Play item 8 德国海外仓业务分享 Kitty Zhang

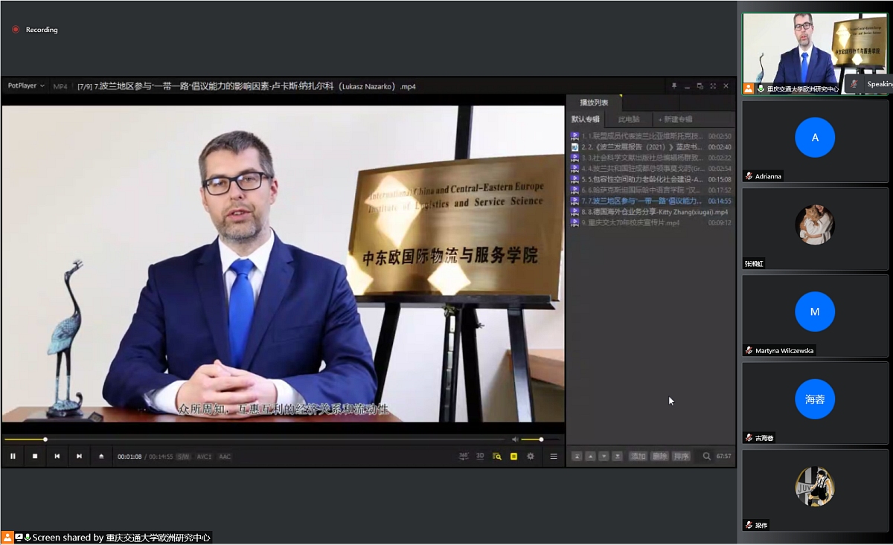click(651, 212)
